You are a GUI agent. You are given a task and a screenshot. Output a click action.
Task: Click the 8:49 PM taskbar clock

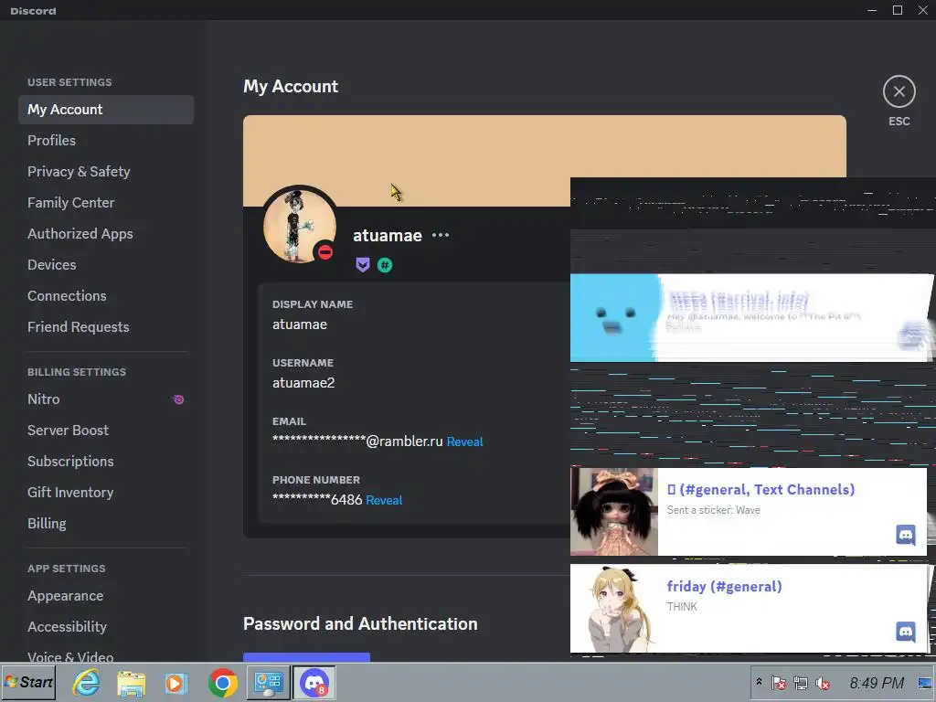(877, 683)
